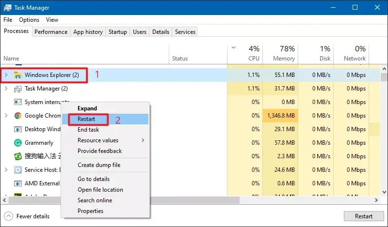Click Task Manager title bar icon
Viewport: 388px width, 227px height.
[x=7, y=8]
